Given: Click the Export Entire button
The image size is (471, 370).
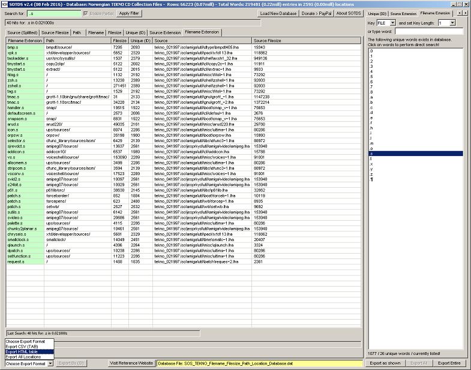Looking at the screenshot, I should point(450,363).
